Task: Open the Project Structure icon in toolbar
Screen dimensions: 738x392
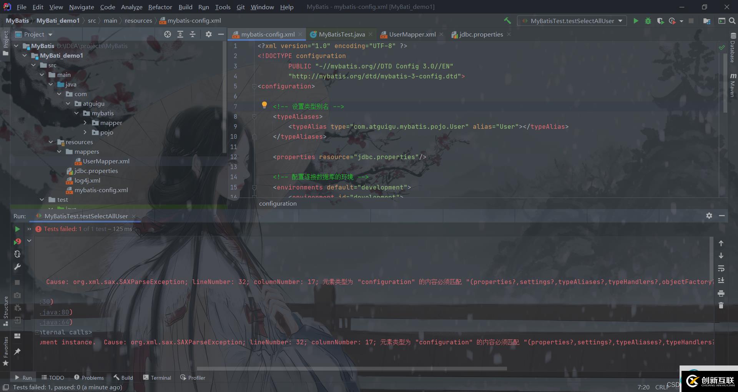Action: click(706, 21)
